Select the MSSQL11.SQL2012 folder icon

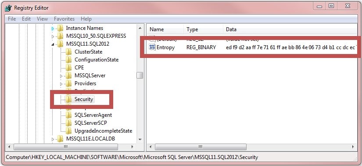[60, 44]
